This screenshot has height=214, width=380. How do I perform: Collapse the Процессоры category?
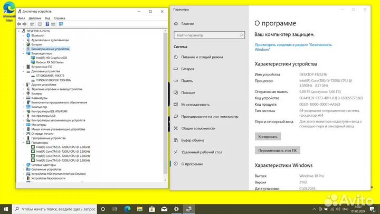click(24, 143)
